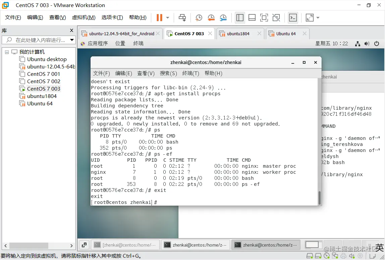Send Ctrl+Alt+Del to the virtual machine
This screenshot has height=260, width=385.
[182, 17]
